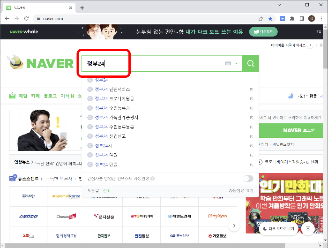Open the 헤럴드경제 press logo
This screenshot has width=328, height=248.
point(179,216)
